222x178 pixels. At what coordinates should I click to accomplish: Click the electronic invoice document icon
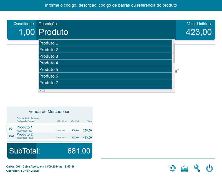point(172,168)
